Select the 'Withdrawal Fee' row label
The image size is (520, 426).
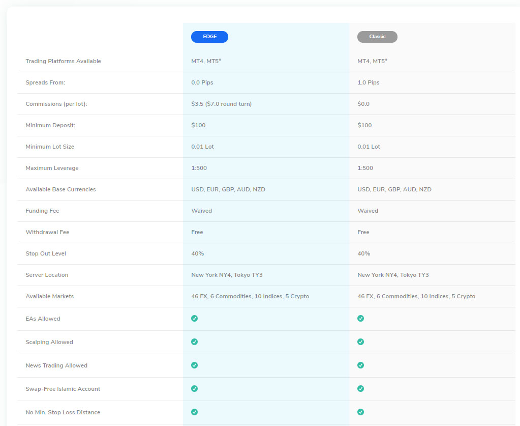coord(47,232)
